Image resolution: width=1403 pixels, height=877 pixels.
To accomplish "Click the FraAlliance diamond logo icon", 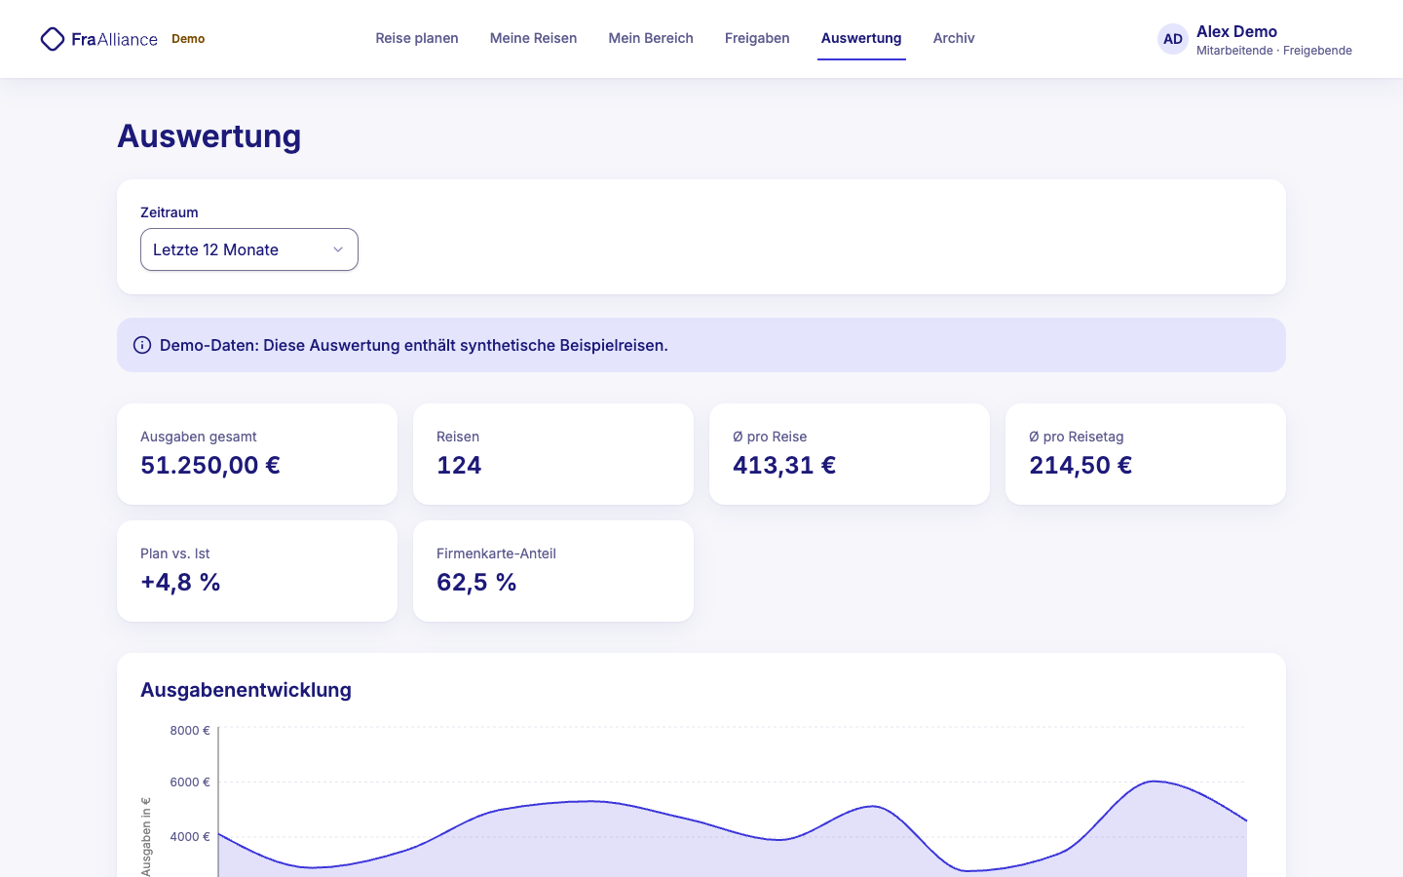I will (x=53, y=39).
